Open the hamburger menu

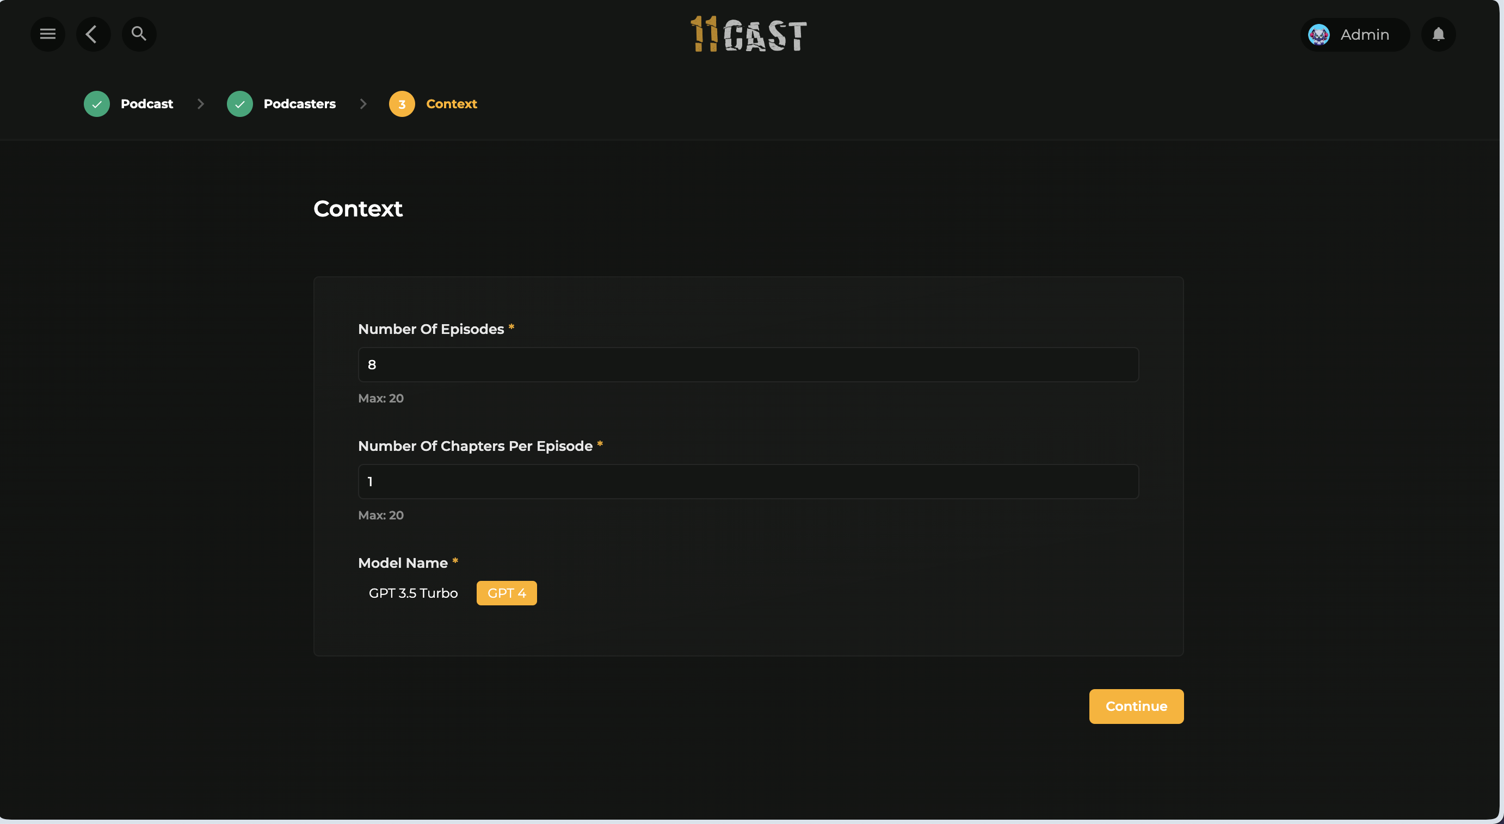47,34
